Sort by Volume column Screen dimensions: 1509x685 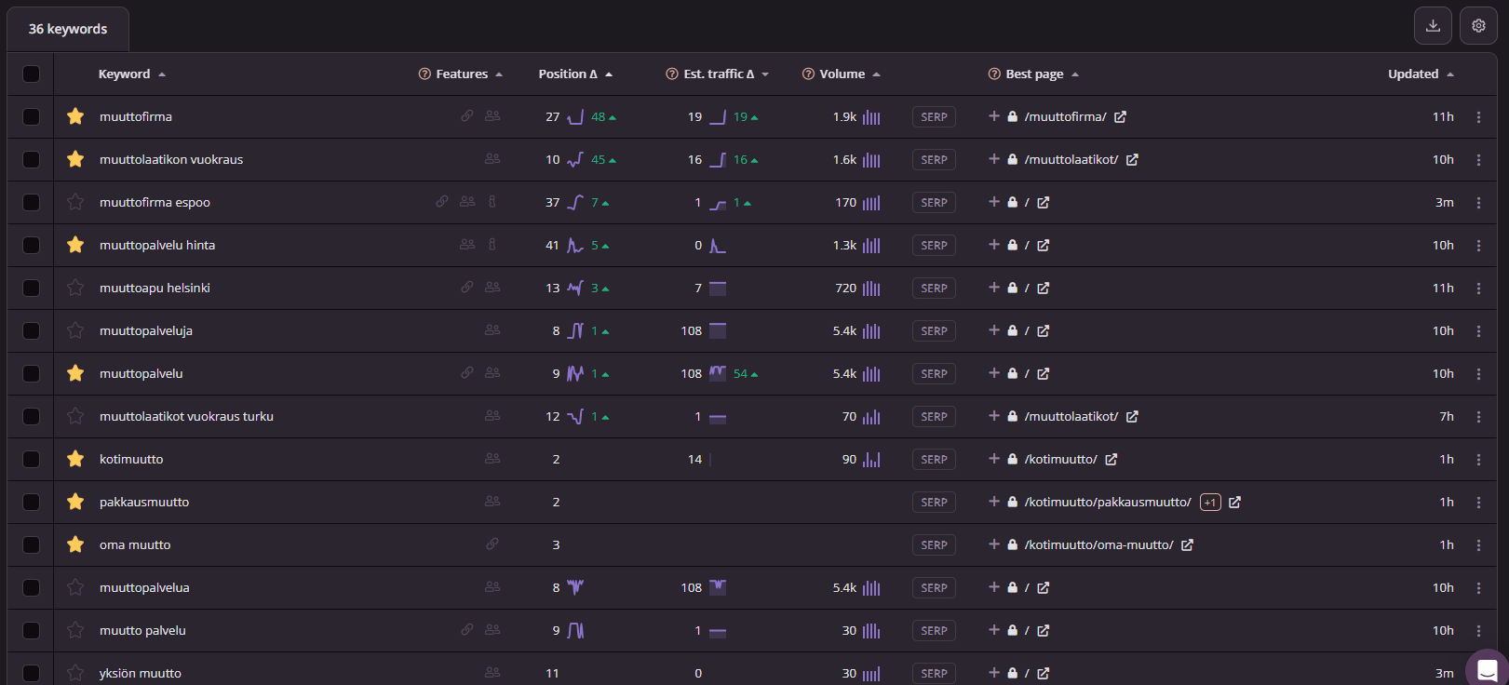click(849, 74)
